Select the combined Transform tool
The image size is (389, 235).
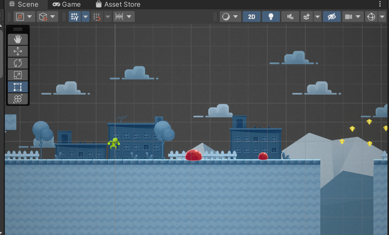coord(17,99)
